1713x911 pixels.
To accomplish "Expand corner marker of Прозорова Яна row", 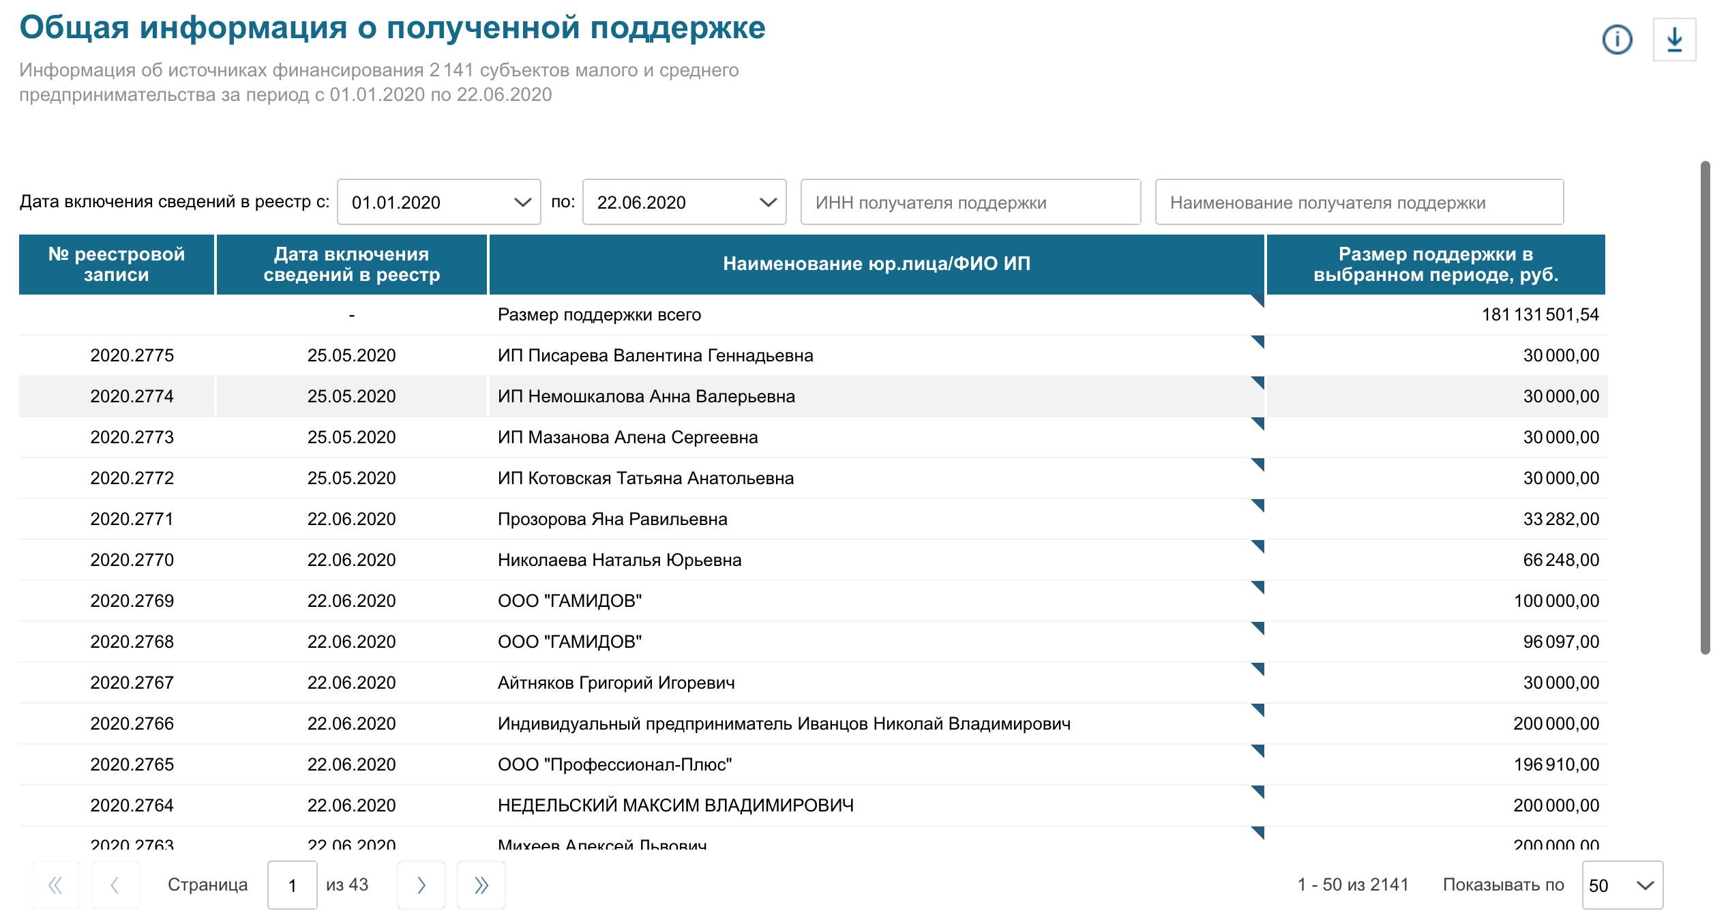I will [1258, 505].
